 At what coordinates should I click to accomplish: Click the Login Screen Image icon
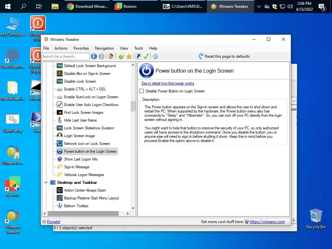click(x=60, y=136)
